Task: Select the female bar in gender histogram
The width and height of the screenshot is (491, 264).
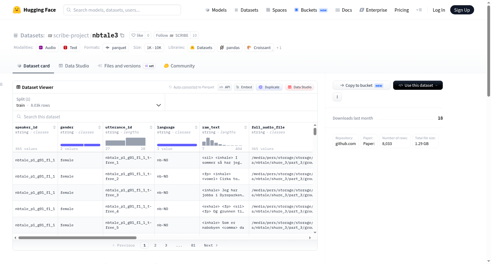Action: (x=72, y=145)
